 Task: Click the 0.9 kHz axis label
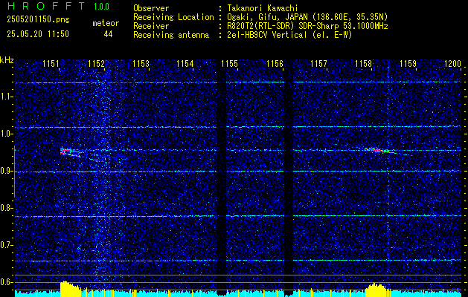7,171
